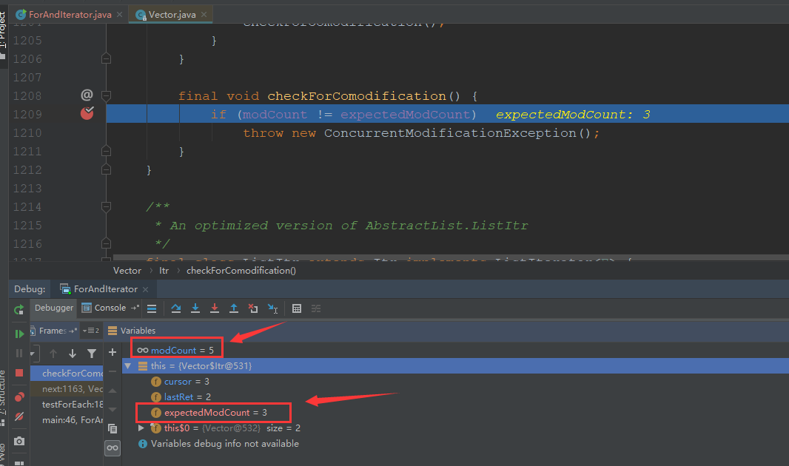Expand the this$0 Vector variable

(141, 428)
